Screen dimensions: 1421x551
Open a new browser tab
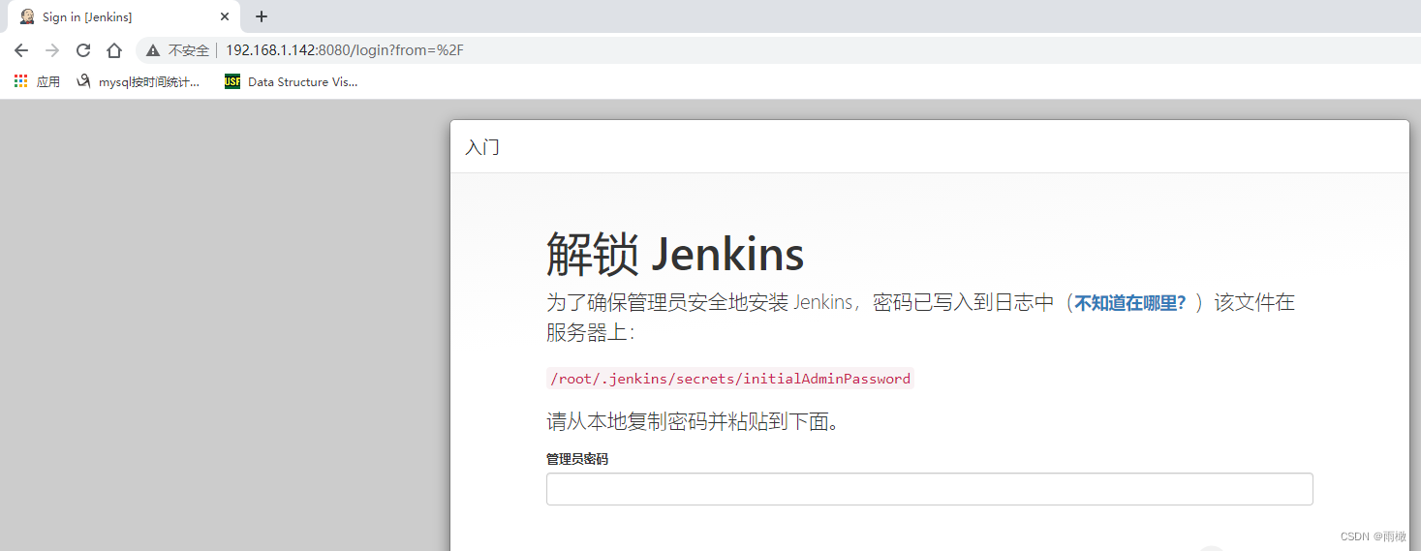262,16
